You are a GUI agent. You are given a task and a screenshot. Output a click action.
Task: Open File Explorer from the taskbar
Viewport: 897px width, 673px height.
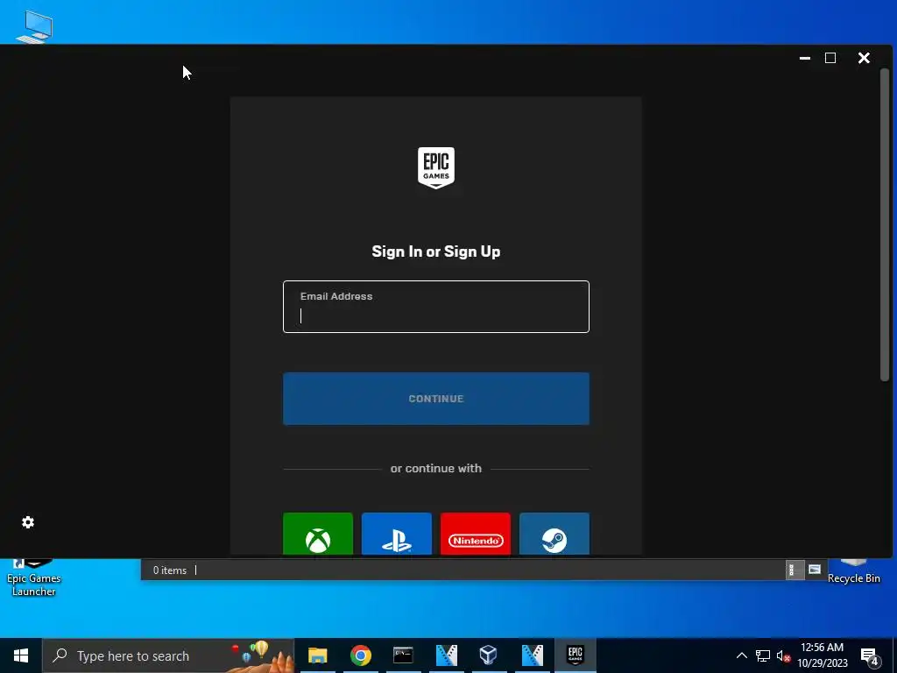click(317, 655)
